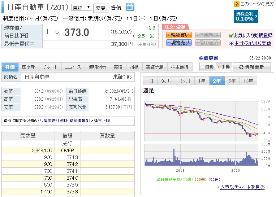
Task: Click the current price 373.0
Action: point(77,32)
